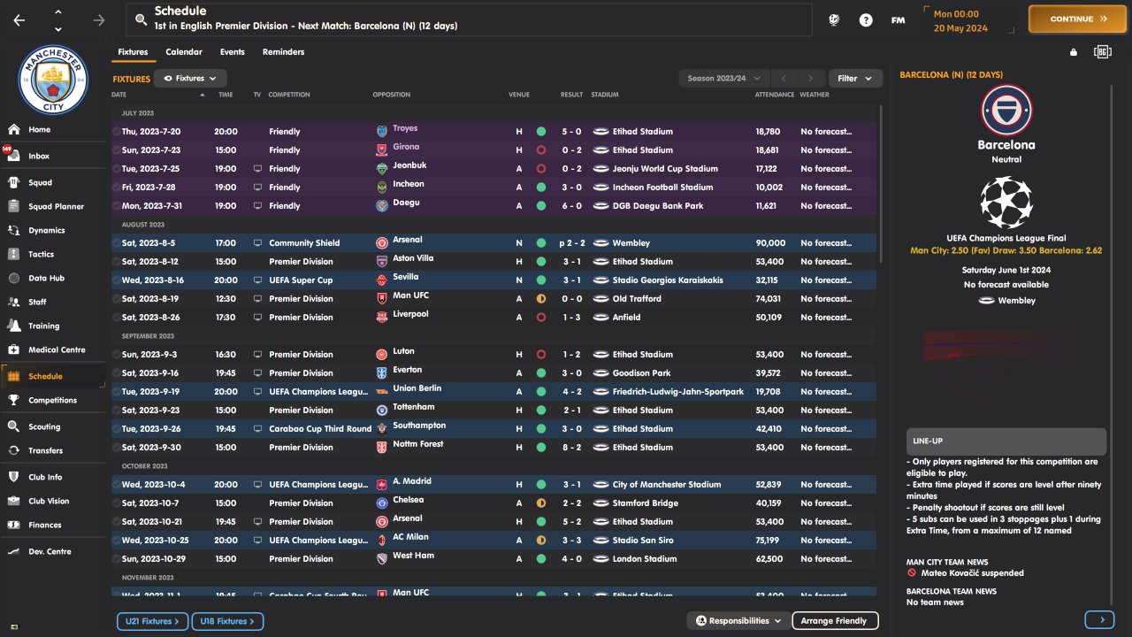1132x637 pixels.
Task: Open the Reminders tab
Action: [283, 52]
